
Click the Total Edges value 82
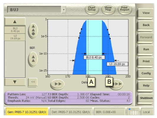87,101
